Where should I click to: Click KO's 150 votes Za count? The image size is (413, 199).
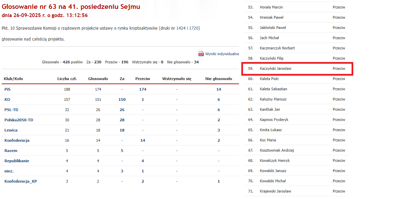tap(122, 99)
